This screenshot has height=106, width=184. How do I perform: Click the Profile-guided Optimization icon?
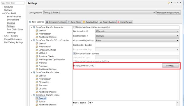(37, 60)
